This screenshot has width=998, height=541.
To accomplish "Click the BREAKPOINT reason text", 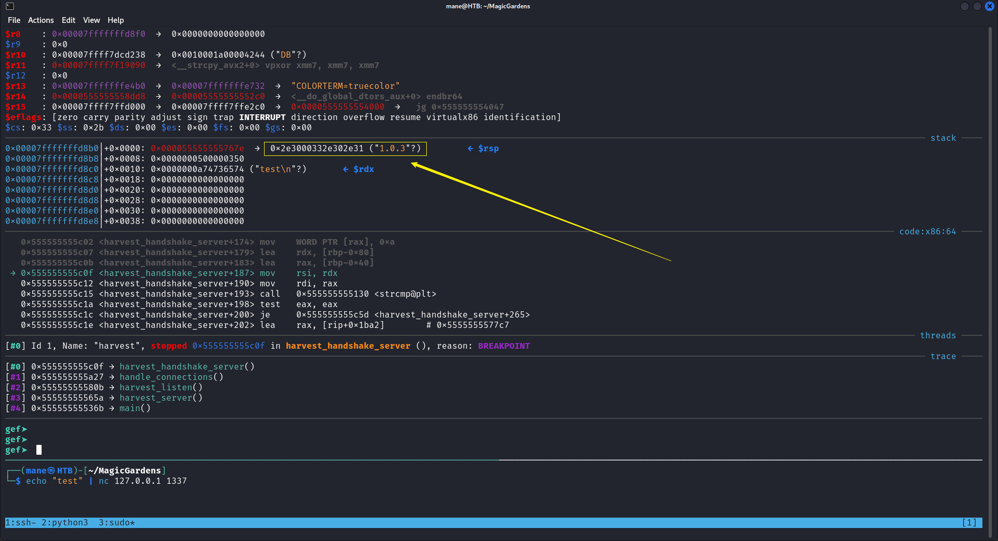I will coord(504,346).
